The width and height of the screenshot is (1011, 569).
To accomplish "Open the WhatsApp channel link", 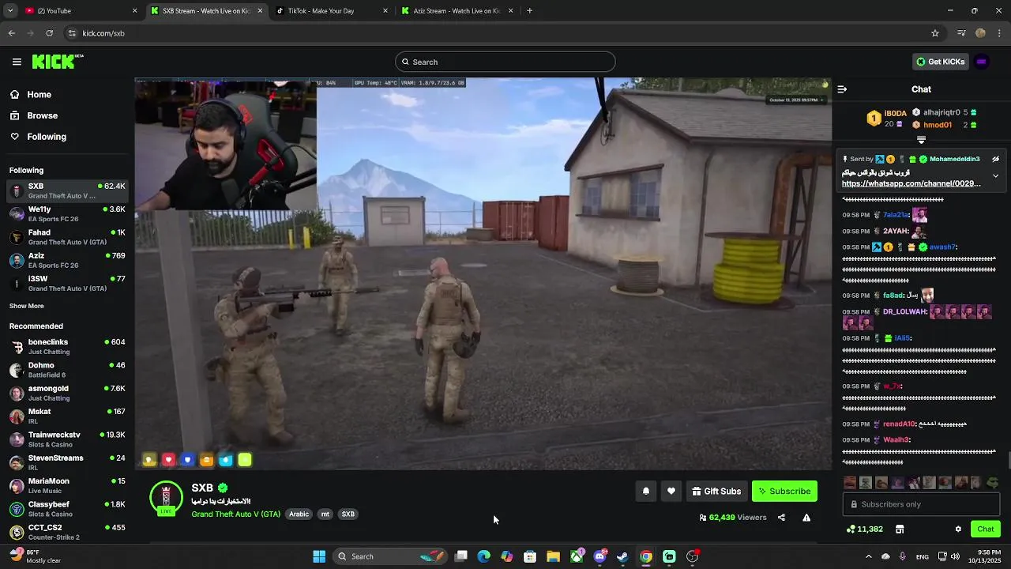I will coord(911,183).
